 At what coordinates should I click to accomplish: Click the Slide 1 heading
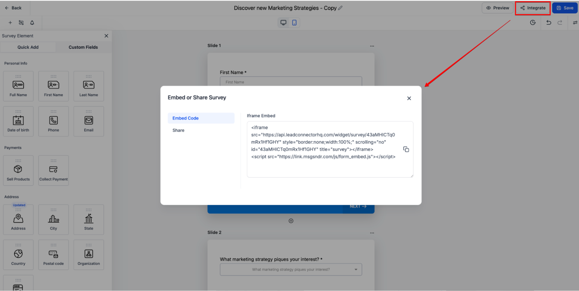click(214, 46)
